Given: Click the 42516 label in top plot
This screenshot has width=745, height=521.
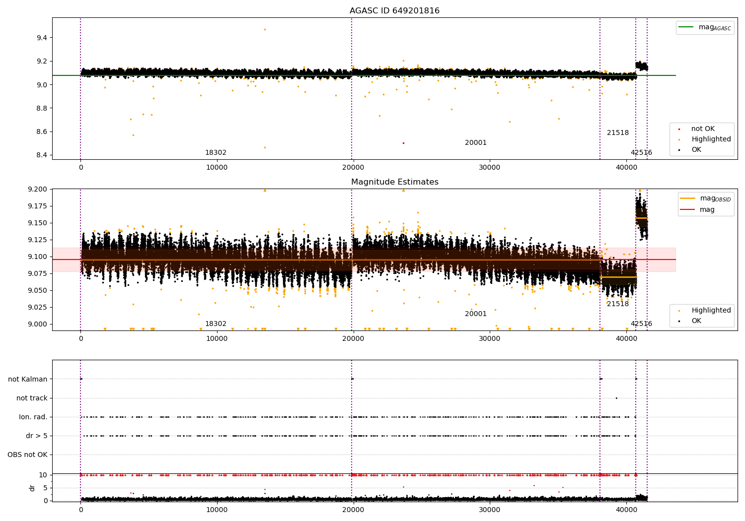Looking at the screenshot, I should click(x=641, y=153).
